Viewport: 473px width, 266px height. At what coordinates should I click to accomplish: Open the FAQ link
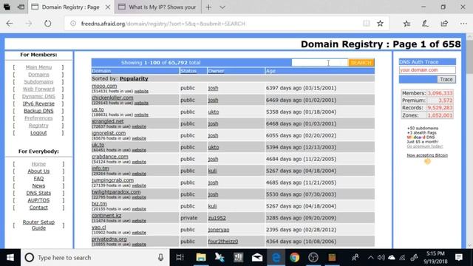[38, 179]
